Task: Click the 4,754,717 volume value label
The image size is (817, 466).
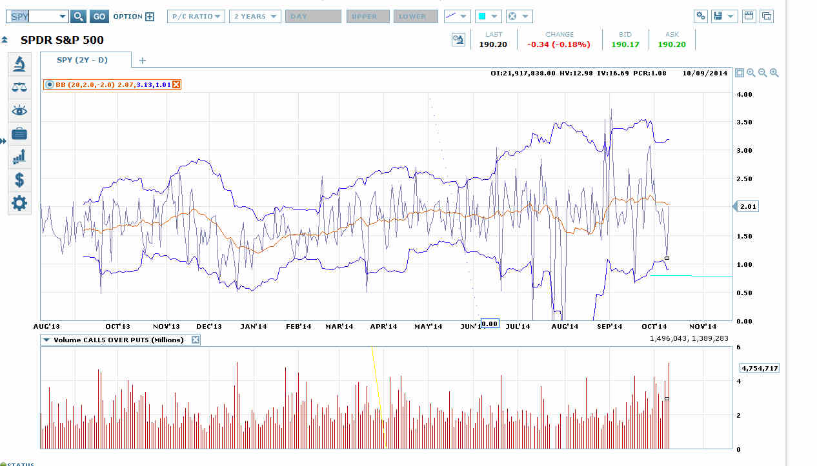Action: click(x=760, y=368)
